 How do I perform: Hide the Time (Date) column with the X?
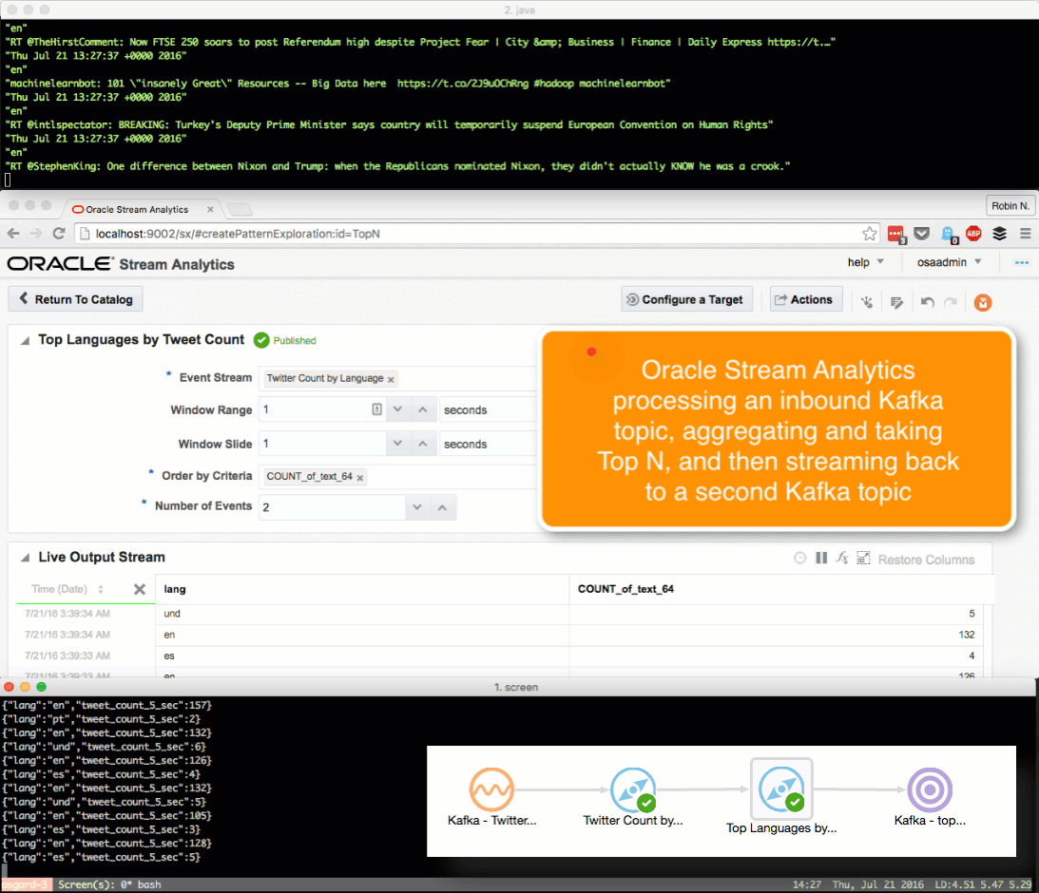140,589
